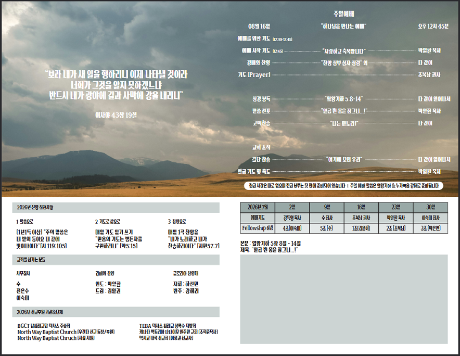The width and height of the screenshot is (460, 356).
Task: Click the '1 말씀으로' subheading
Action: (x=24, y=222)
